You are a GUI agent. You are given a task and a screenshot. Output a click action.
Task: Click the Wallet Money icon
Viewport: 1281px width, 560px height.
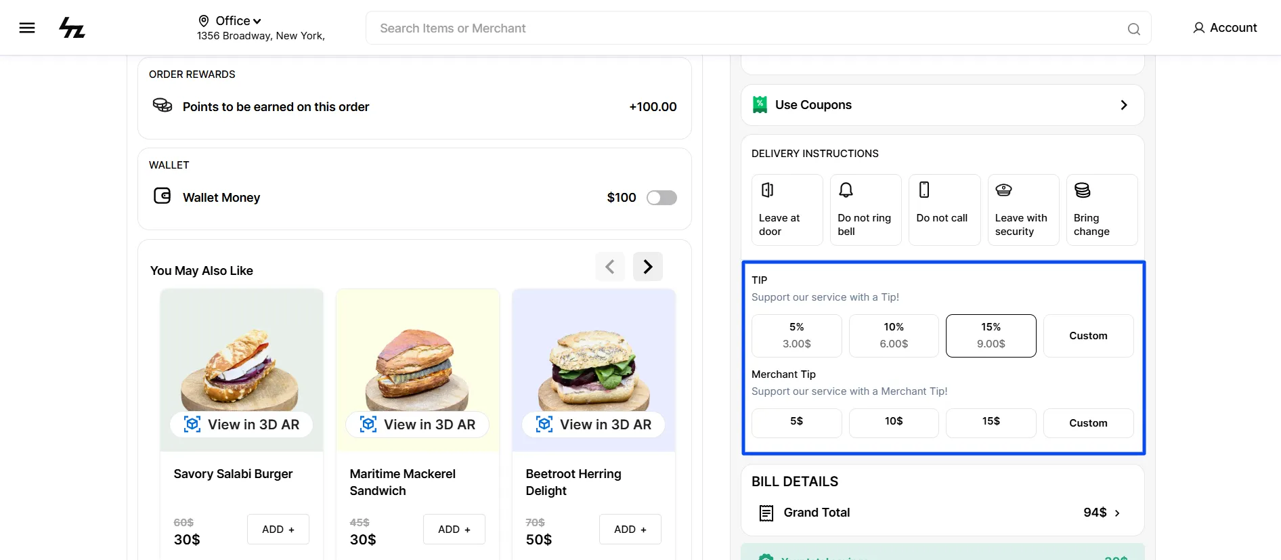(x=162, y=196)
